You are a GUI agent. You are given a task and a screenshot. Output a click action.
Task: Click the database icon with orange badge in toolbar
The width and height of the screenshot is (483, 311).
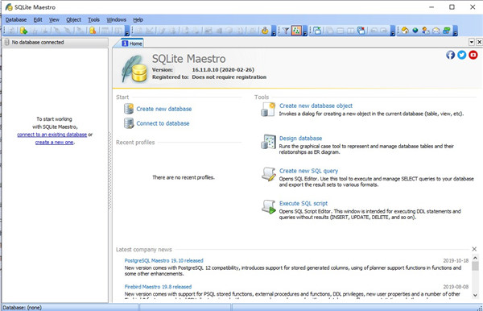click(x=93, y=31)
